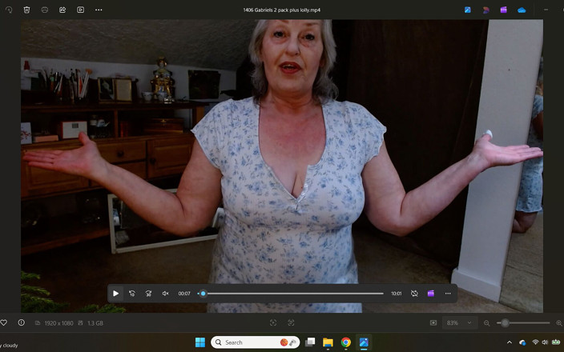Zoom in with the plus magnifier
Viewport: 564px width, 352px height.
click(x=559, y=323)
